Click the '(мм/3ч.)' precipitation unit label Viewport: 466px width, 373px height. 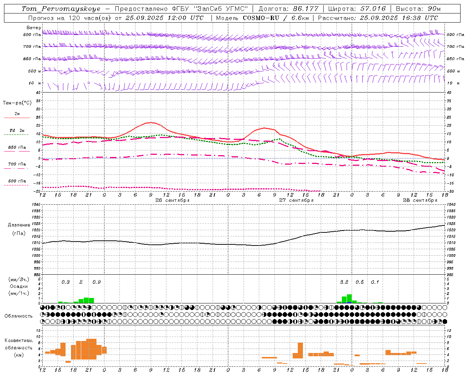pyautogui.click(x=19, y=279)
